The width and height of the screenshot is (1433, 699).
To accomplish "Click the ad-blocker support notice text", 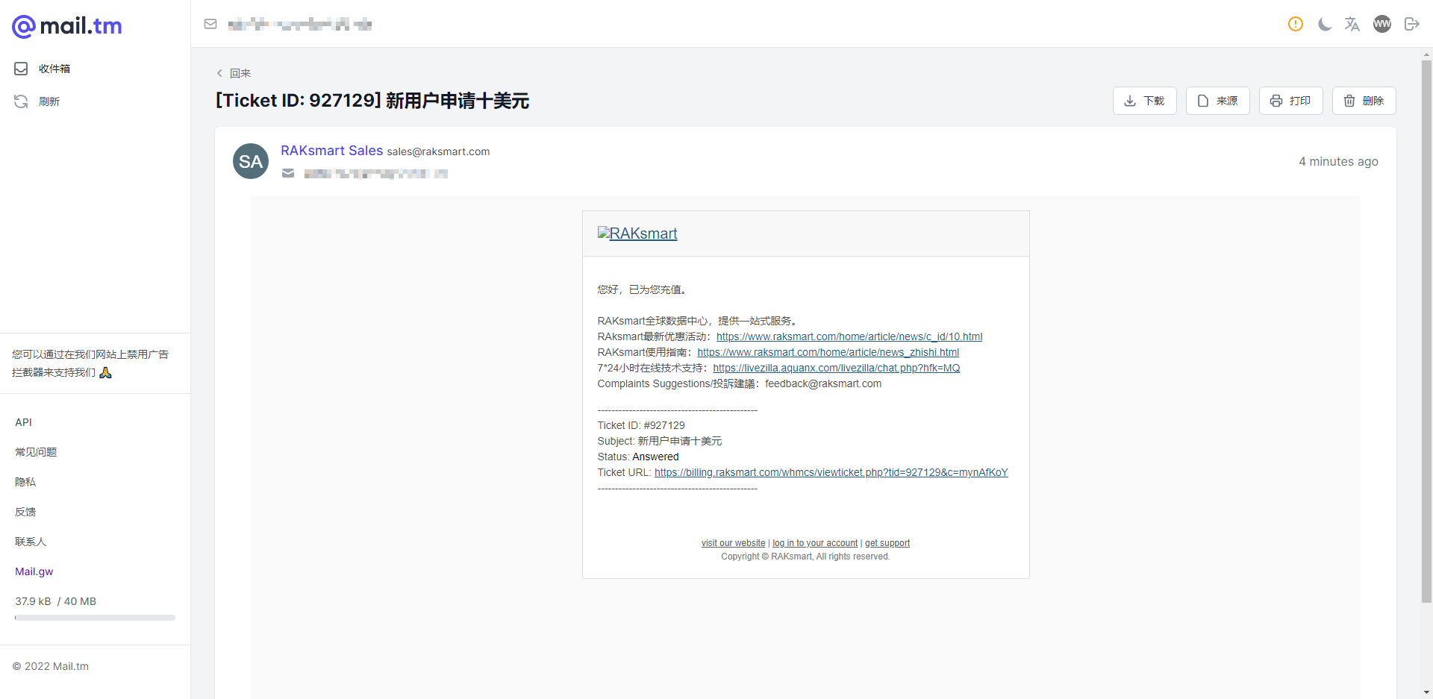I will [90, 363].
